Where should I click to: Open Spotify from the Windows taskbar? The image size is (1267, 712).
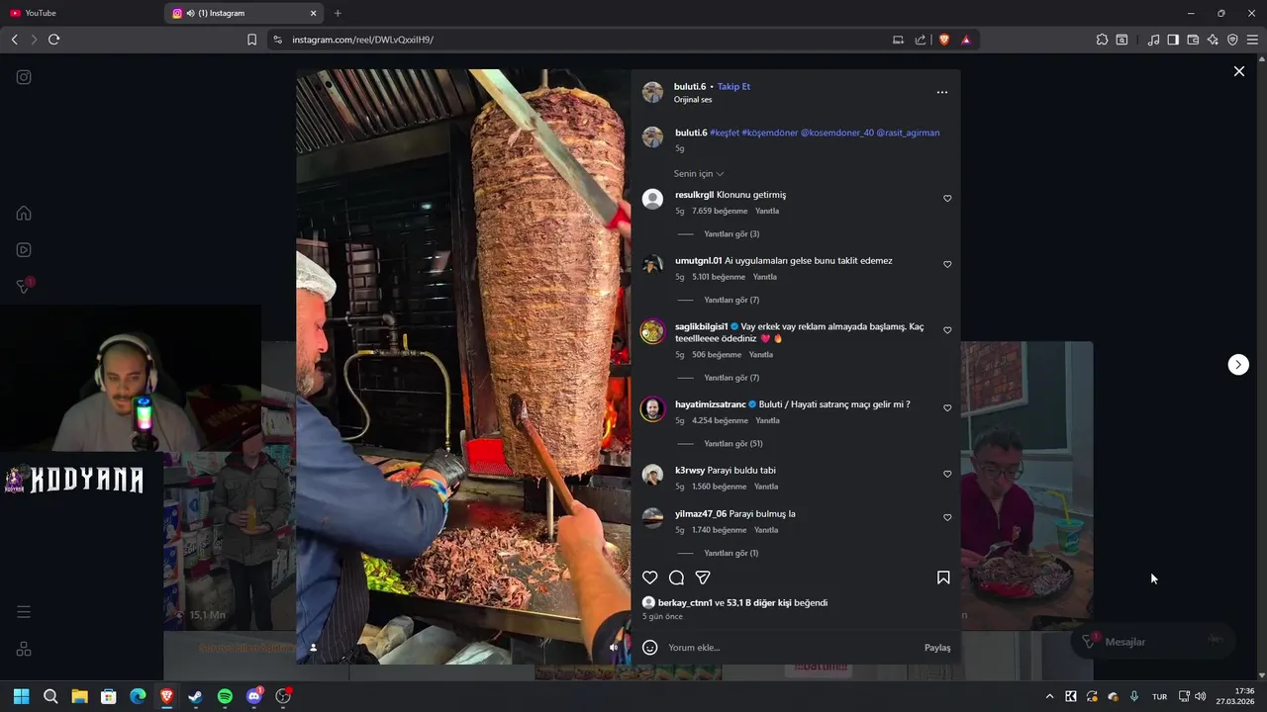[225, 696]
